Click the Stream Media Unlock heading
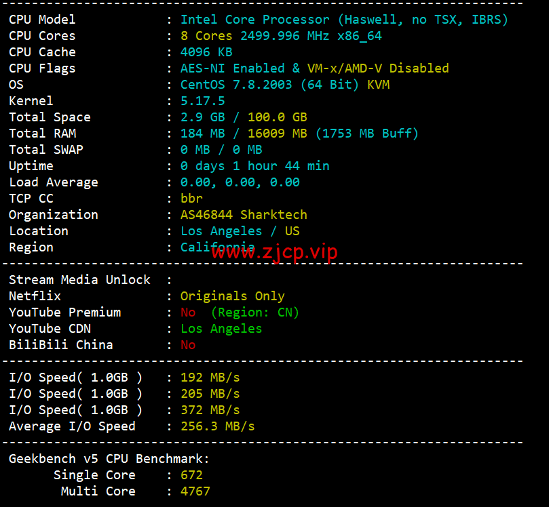Image resolution: width=549 pixels, height=507 pixels. click(x=79, y=280)
